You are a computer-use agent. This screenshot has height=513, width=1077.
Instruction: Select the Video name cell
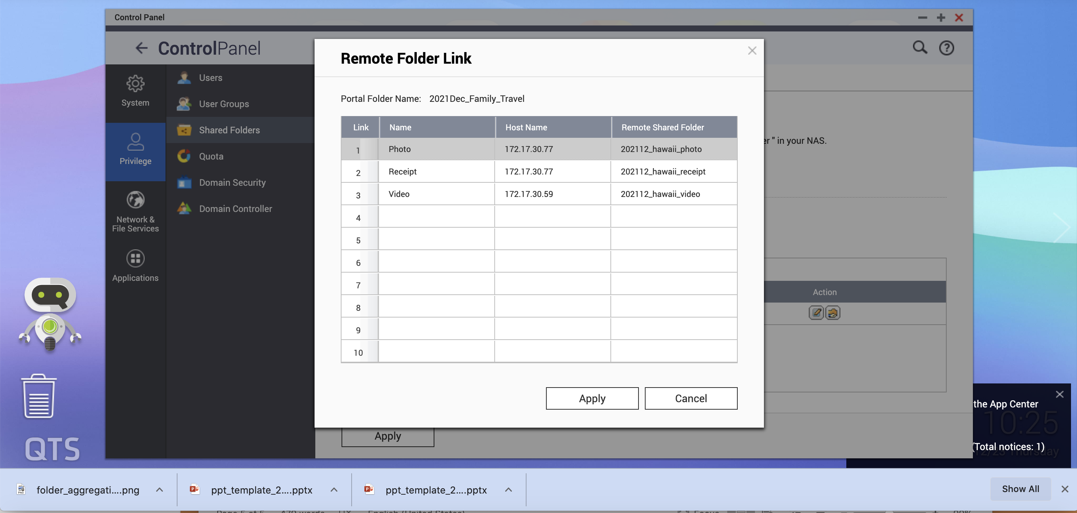tap(437, 194)
